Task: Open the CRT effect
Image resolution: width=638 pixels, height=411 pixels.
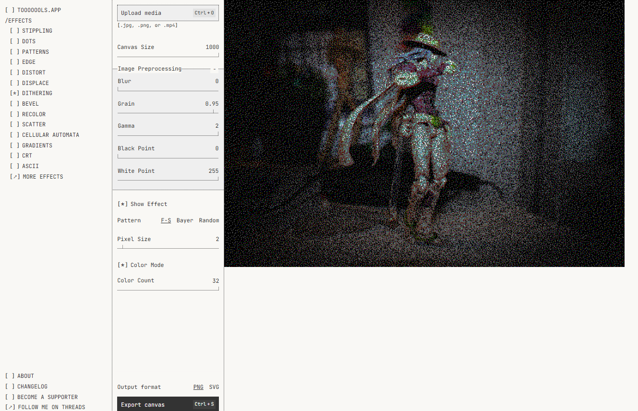Action: [x=27, y=156]
